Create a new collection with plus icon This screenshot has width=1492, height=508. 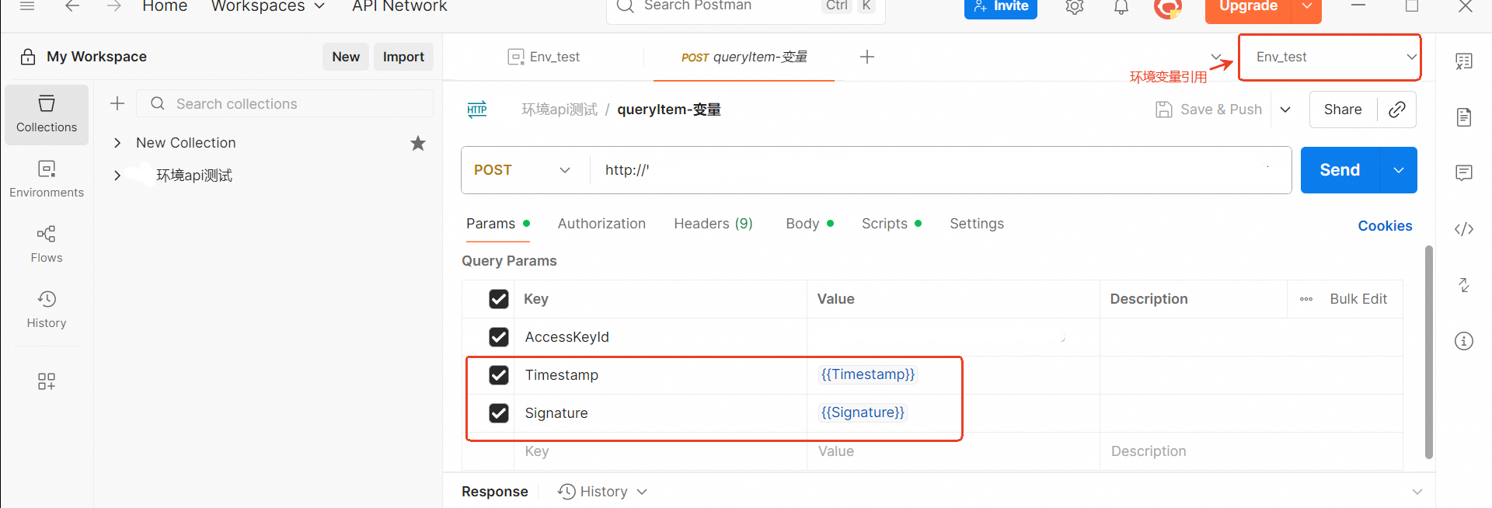[x=117, y=103]
